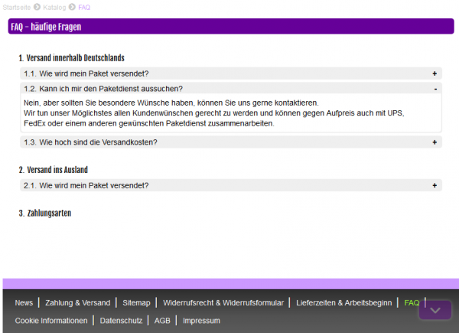459x333 pixels.
Task: Open News in the footer menu
Action: (24, 303)
